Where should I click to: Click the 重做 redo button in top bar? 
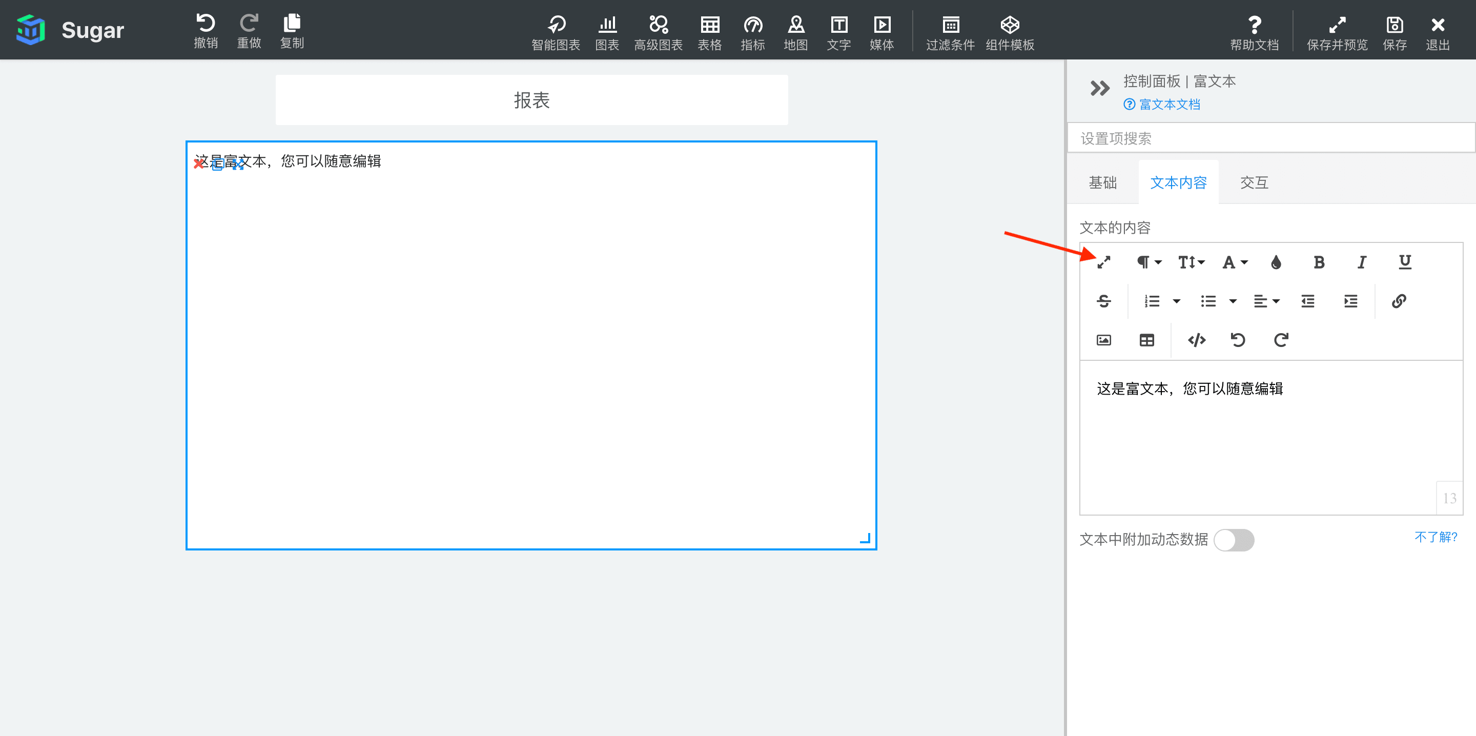coord(249,31)
